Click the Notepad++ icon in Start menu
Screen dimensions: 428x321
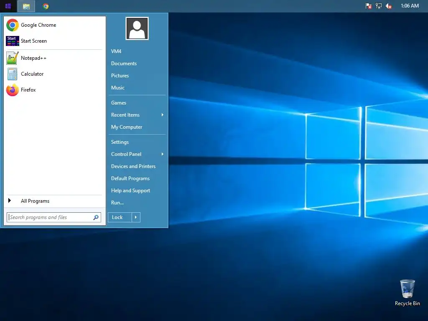click(x=12, y=58)
